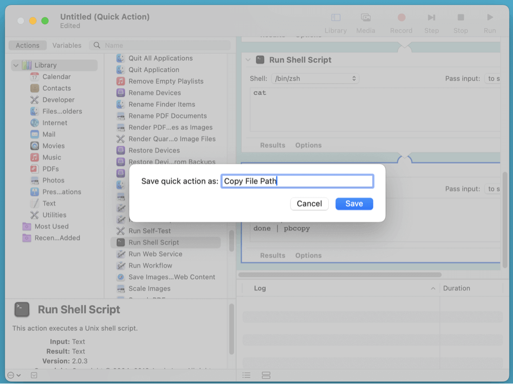Collapse the Library tree disclosure arrow

(16, 65)
